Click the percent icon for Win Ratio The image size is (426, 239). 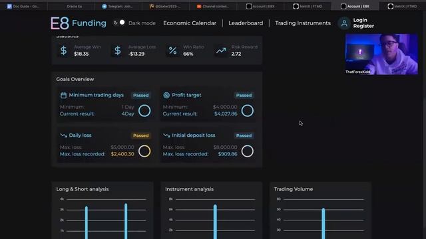(172, 50)
